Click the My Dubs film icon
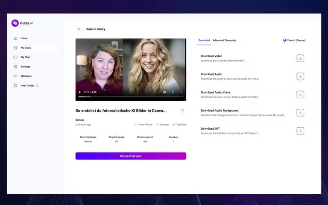 (x=15, y=48)
